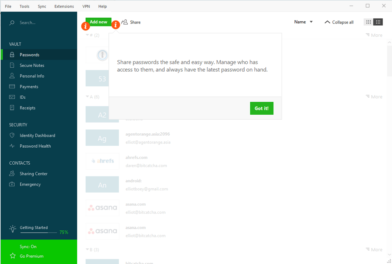
Task: Click Go Premium link
Action: click(x=32, y=256)
